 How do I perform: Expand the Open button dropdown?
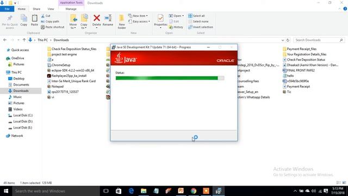coord(183,16)
